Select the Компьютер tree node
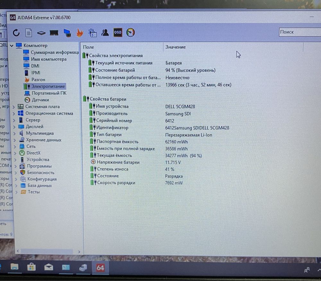Screen dimensions: 321x281 (x=35, y=45)
